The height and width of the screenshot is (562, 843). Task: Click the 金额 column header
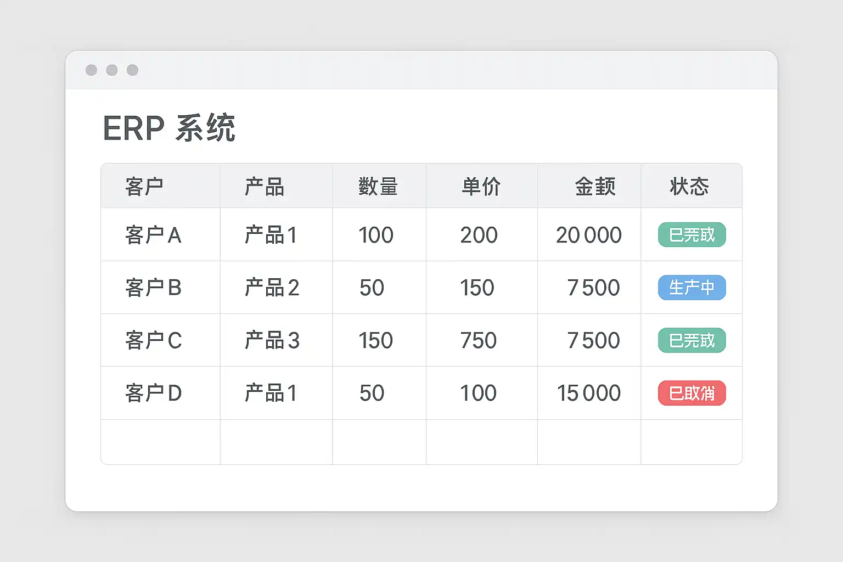pos(595,187)
